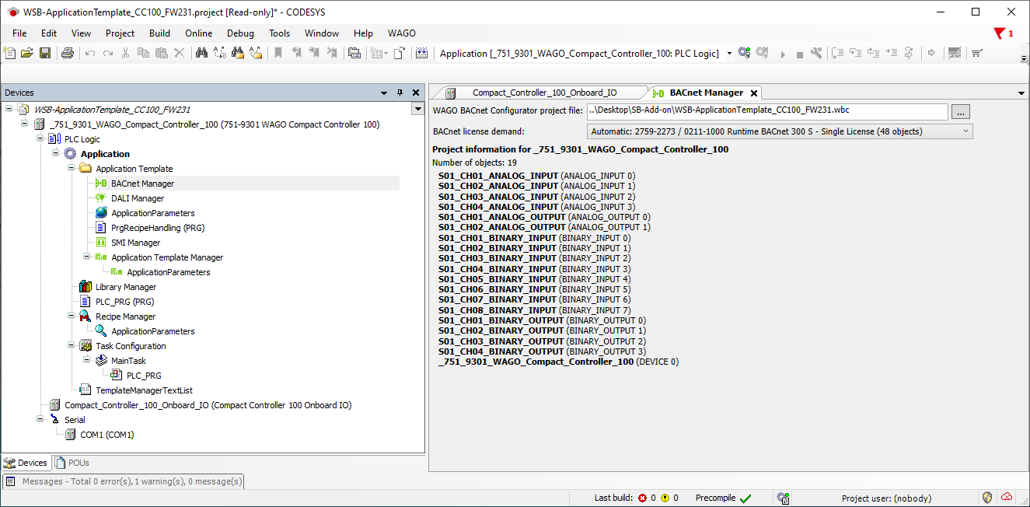Select MainTask in the device tree
1030x507 pixels.
point(128,361)
